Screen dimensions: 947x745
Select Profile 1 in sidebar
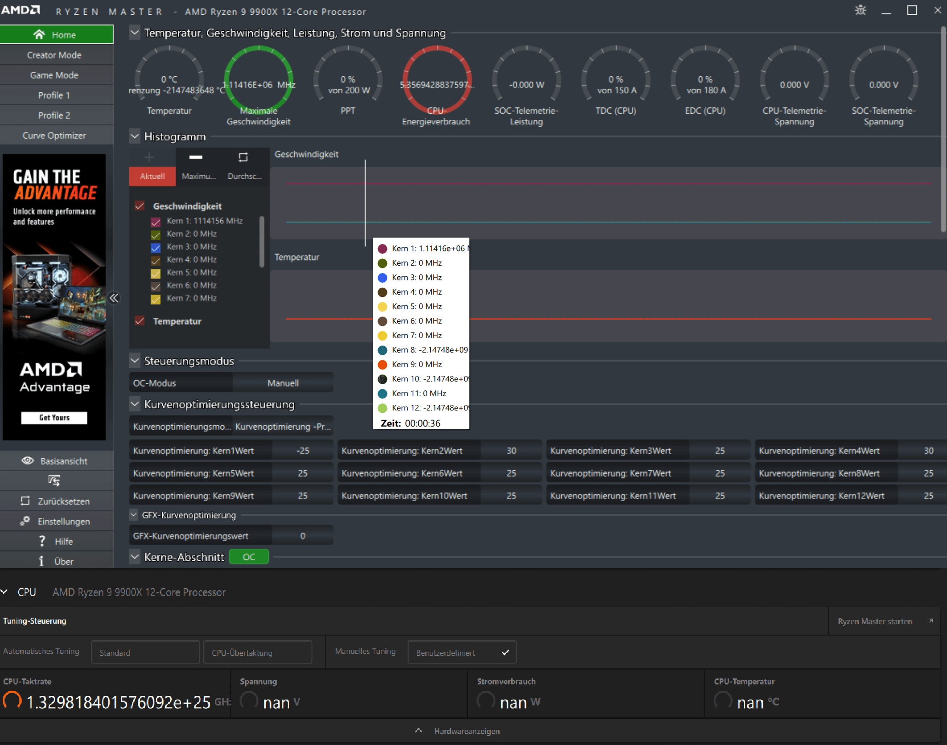(x=57, y=95)
